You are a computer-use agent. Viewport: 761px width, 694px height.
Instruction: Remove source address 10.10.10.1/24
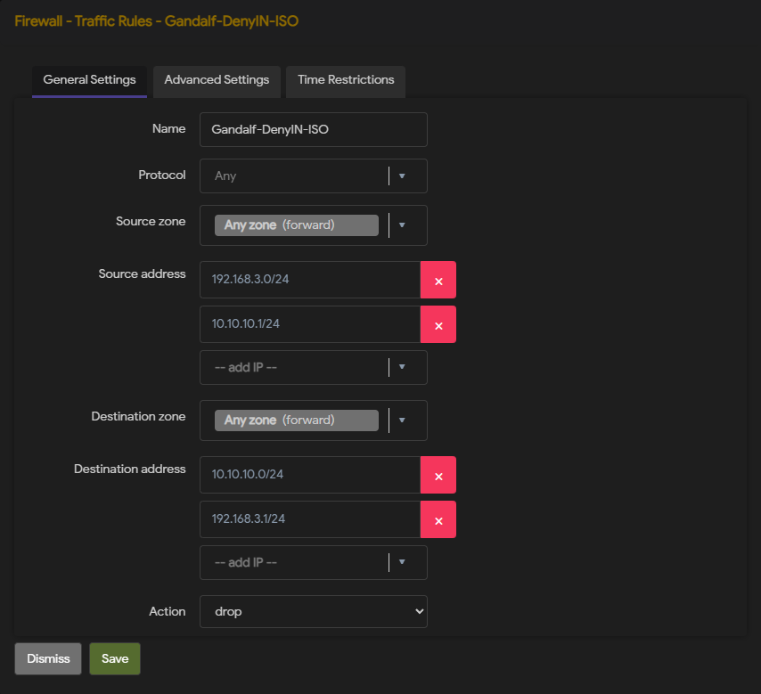438,324
